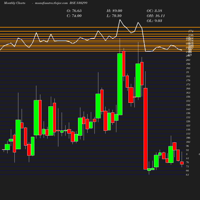The image size is (200, 200).
Task: Click the 126 price axis label
Action: pyautogui.click(x=188, y=122)
